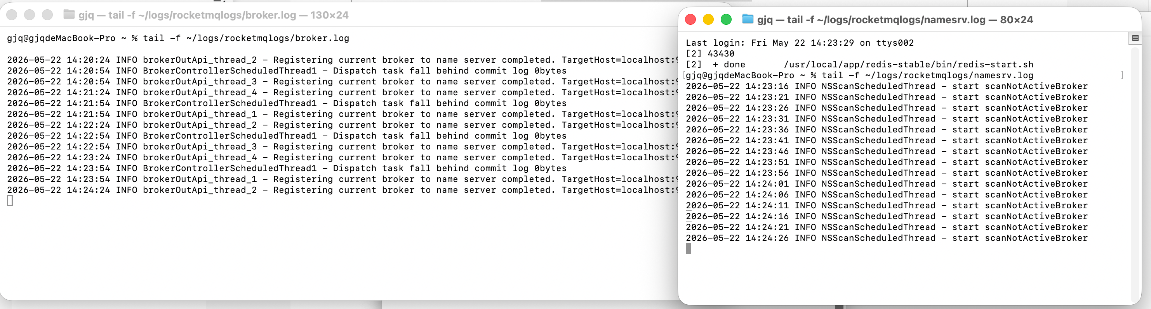Image resolution: width=1151 pixels, height=309 pixels.
Task: Click the broker.log window title text
Action: point(214,15)
